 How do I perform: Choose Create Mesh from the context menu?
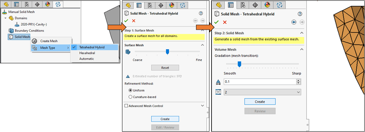pos(49,41)
